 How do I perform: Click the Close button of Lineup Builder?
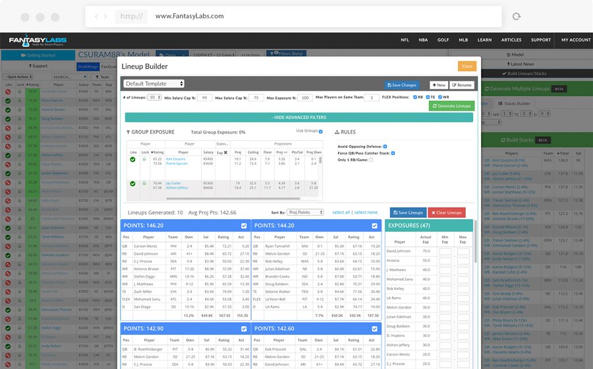[467, 66]
